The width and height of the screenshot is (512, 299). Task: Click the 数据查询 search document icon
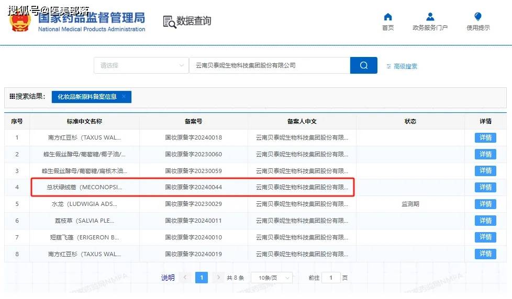tap(170, 21)
